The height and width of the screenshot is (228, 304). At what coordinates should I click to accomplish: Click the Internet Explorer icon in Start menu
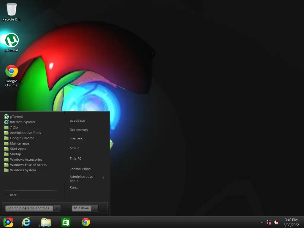[x=6, y=122]
